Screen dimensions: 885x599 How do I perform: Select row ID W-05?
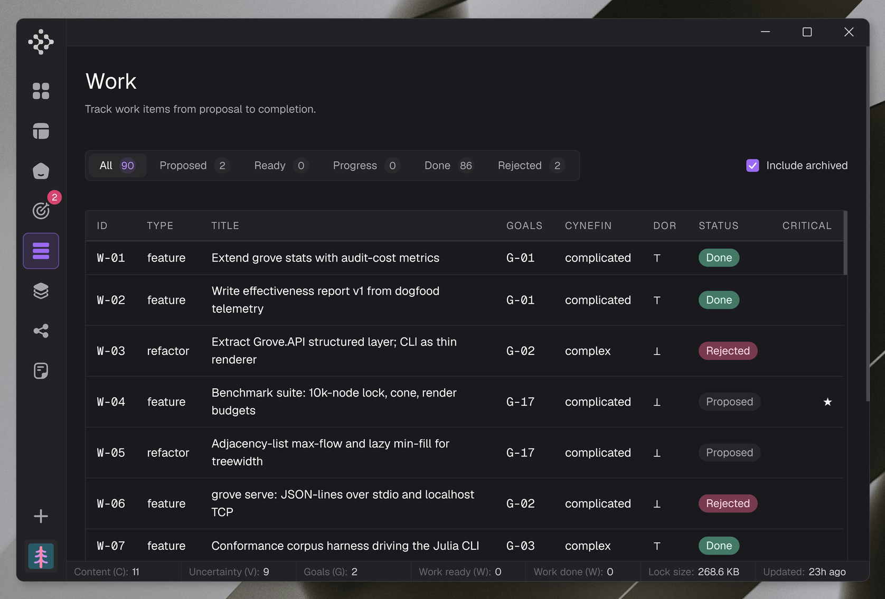(111, 453)
